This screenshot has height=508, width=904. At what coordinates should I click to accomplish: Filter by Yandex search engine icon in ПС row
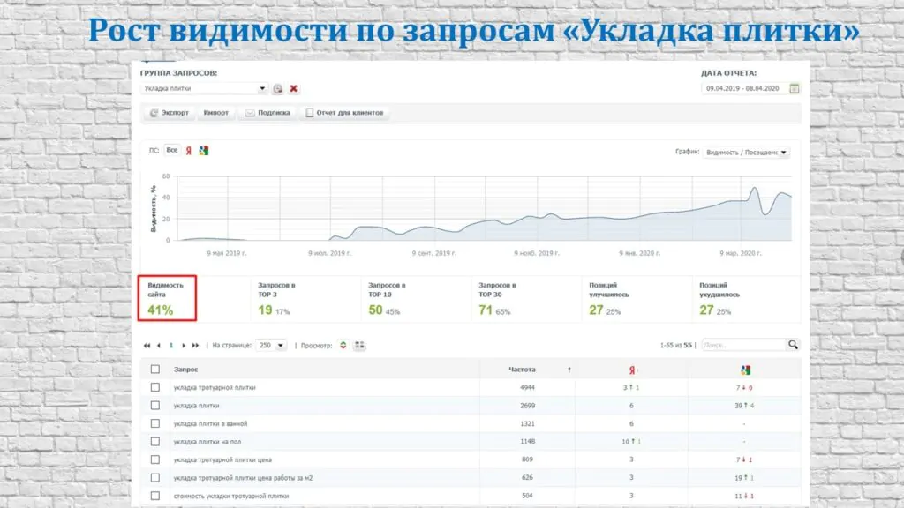pos(189,150)
